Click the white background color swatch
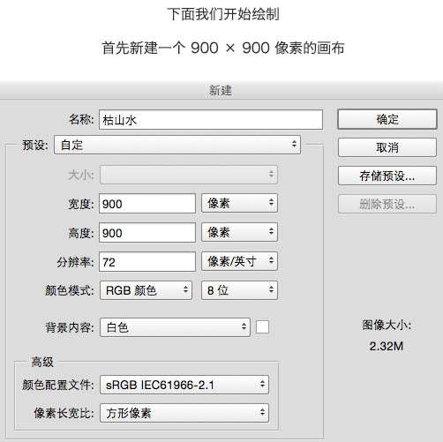Viewport: 443px width, 442px height. (262, 326)
